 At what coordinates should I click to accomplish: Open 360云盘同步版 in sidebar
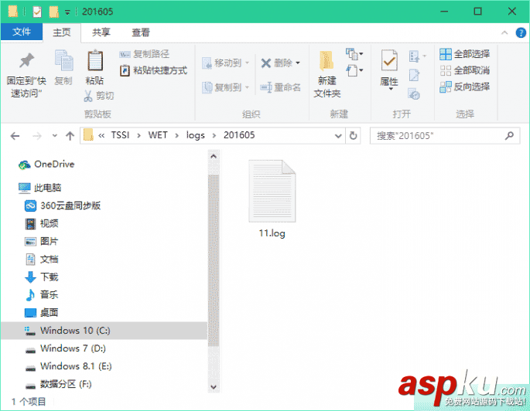coord(63,206)
